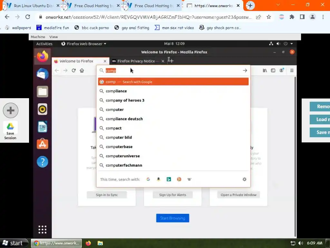This screenshot has height=248, width=330.
Task: Switch to Run Linux Ubuntu Chrome tab
Action: tap(32, 6)
